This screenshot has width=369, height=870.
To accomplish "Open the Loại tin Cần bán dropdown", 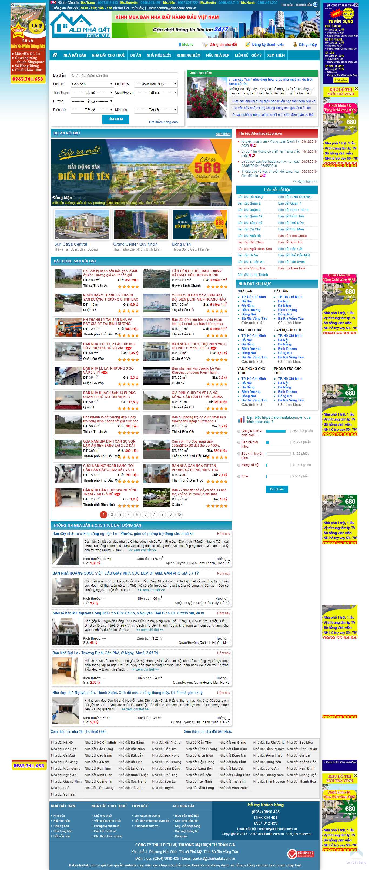I will point(92,84).
